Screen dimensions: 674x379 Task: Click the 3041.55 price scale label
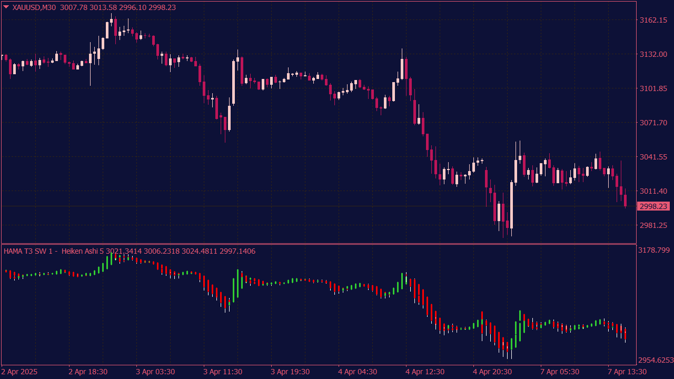click(x=653, y=157)
